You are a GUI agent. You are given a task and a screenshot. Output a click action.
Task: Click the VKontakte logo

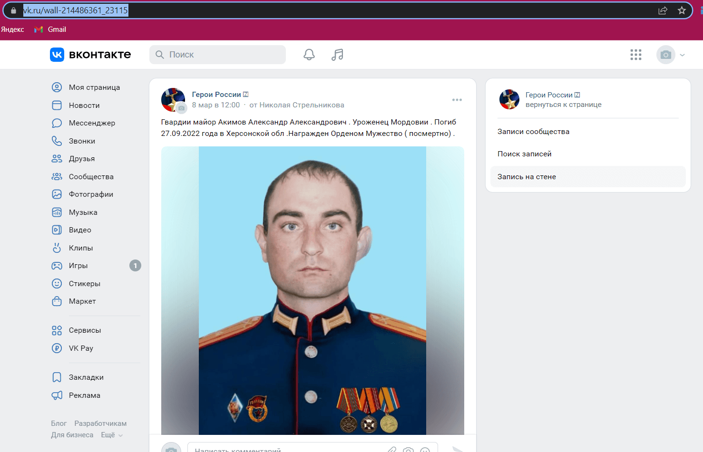pyautogui.click(x=90, y=55)
